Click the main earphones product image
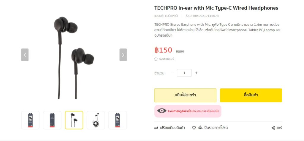Screen dimensions: 304x141 [x=74, y=58]
